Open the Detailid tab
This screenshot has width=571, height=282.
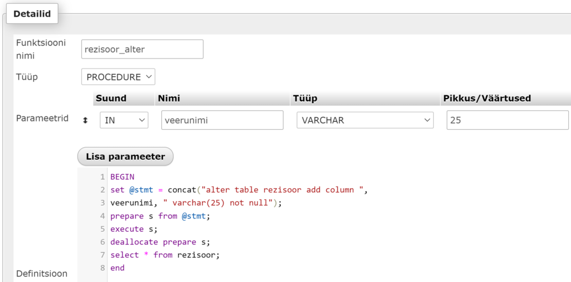(32, 14)
